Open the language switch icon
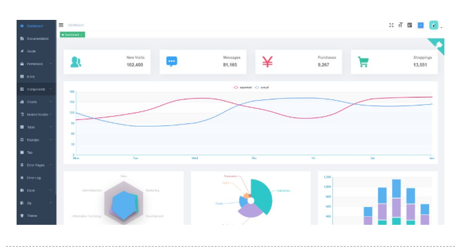The image size is (459, 250). 409,25
